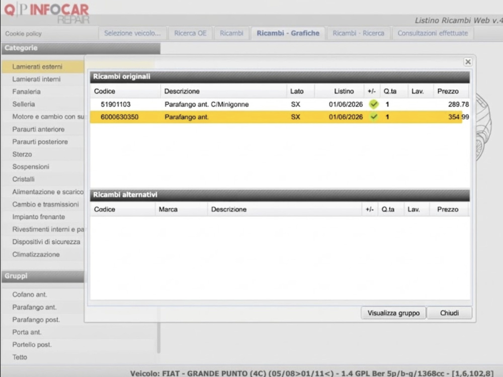Click description Parafango ant. C/Minigonne
Screen dimensions: 503x377
point(207,105)
